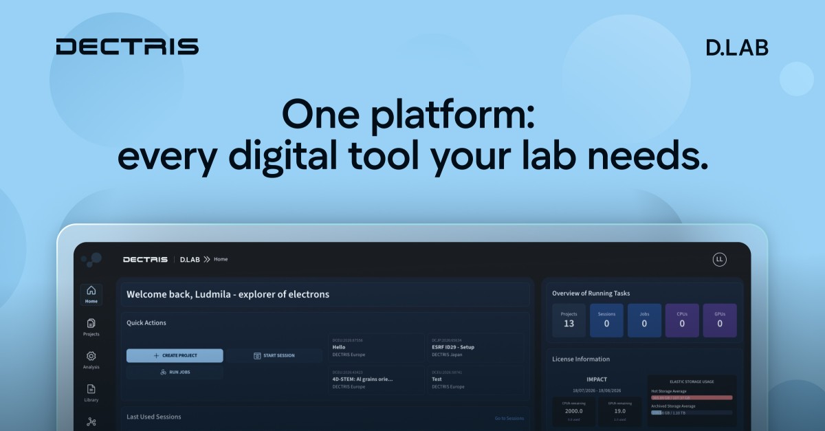825x431 pixels.
Task: Click the double chevron breadcrumb separator
Action: pyautogui.click(x=206, y=260)
